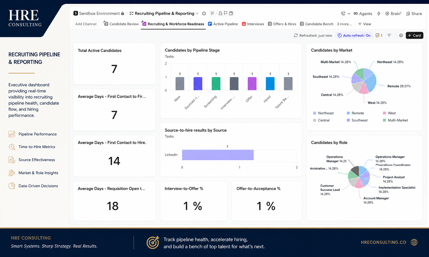Viewport: 429px width, 257px height.
Task: Click the HRECONSULTING.CO link
Action: [383, 242]
